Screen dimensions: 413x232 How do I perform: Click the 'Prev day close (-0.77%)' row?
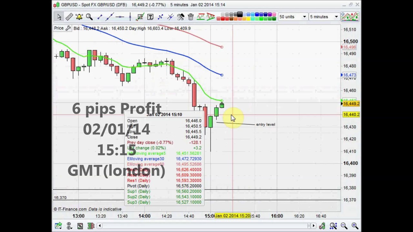[x=164, y=142]
